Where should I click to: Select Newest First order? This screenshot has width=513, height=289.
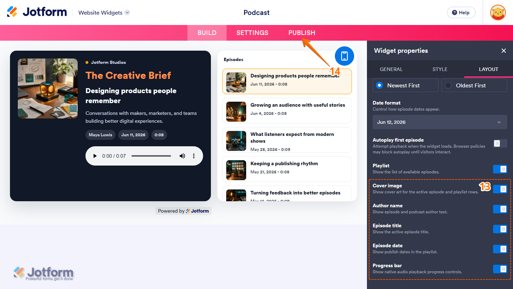point(405,85)
